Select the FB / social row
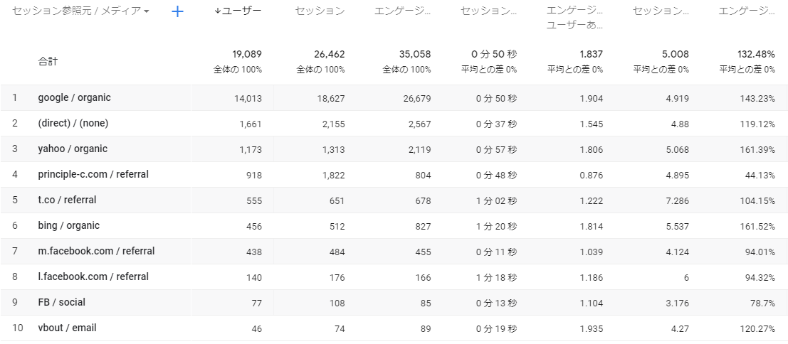The image size is (788, 344). pos(62,303)
